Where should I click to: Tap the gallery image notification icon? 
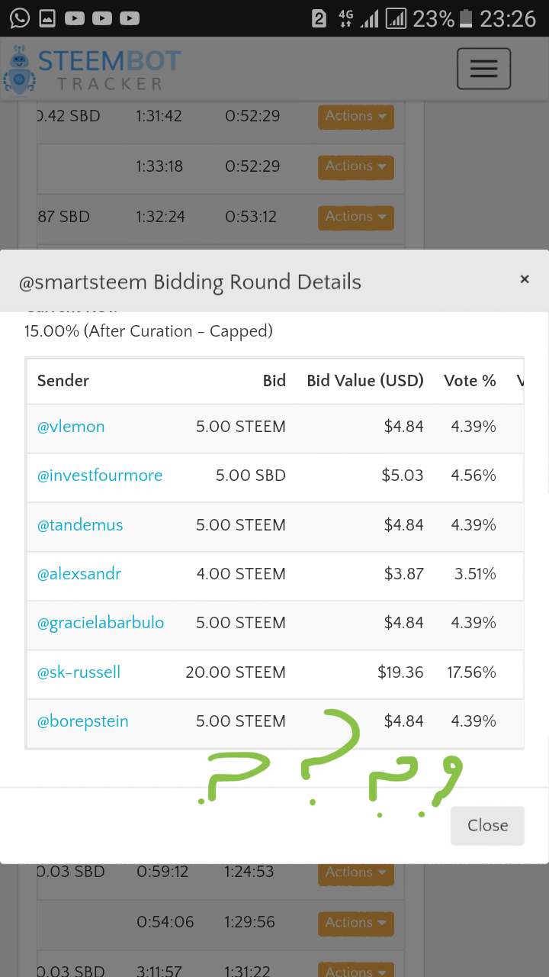coord(47,18)
